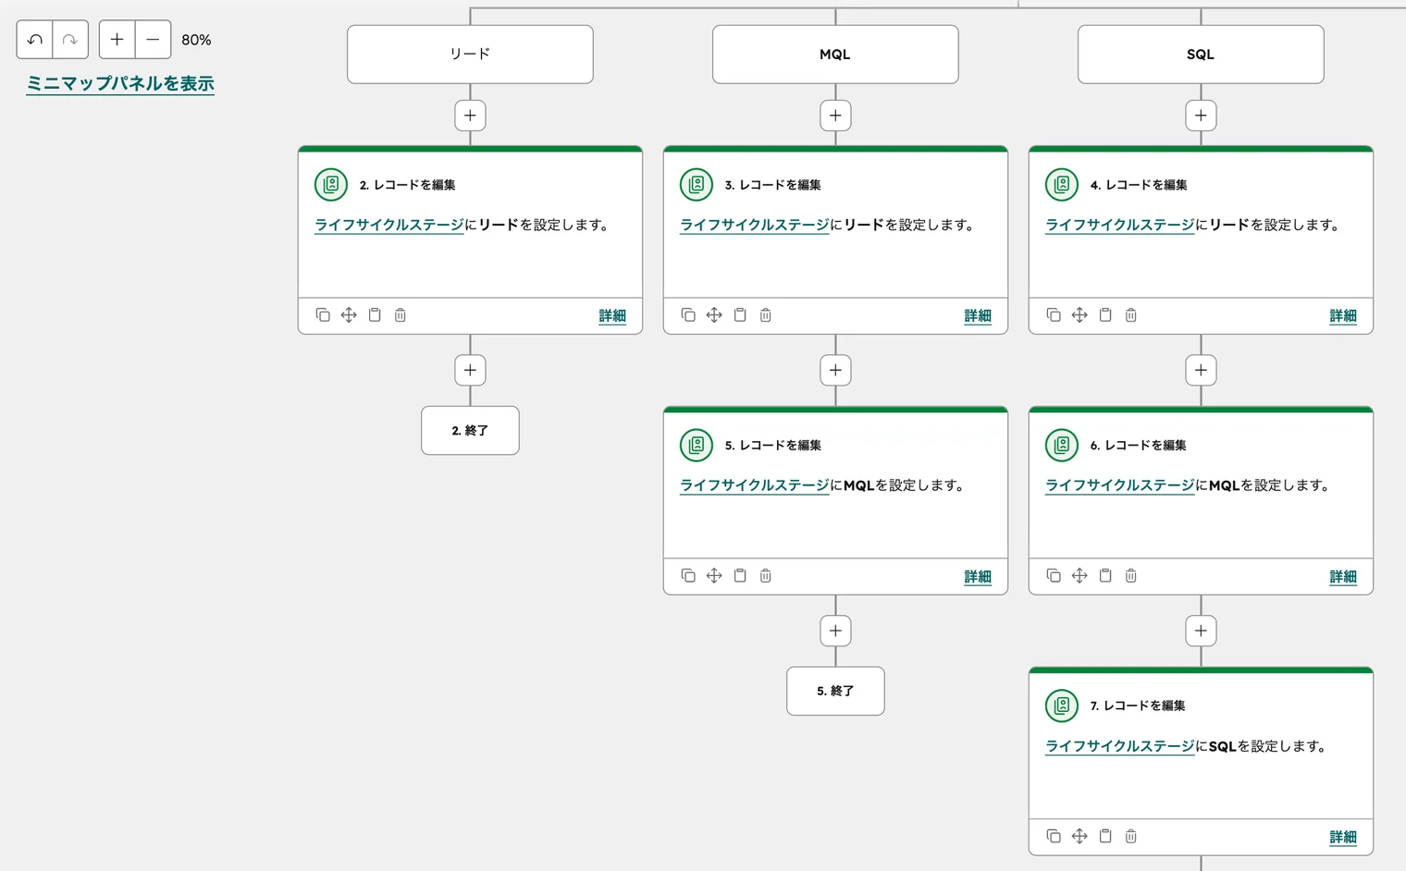The width and height of the screenshot is (1406, 871).
Task: Add a new action below action 5
Action: [x=835, y=630]
